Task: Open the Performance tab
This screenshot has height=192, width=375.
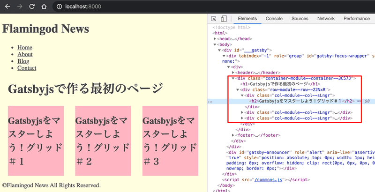Action: 357,19
